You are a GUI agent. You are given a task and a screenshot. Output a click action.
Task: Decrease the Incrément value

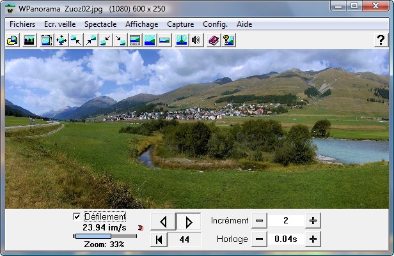pos(259,221)
